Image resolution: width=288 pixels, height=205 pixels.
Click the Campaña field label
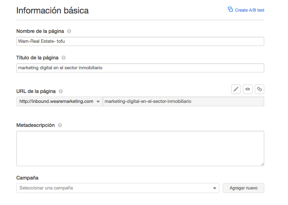click(x=27, y=178)
